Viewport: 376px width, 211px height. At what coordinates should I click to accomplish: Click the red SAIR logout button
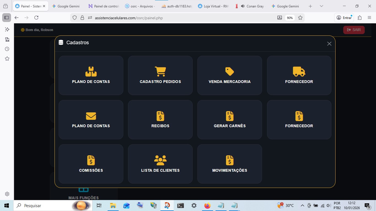(354, 30)
